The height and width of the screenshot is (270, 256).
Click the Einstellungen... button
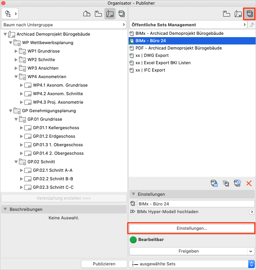click(x=192, y=228)
